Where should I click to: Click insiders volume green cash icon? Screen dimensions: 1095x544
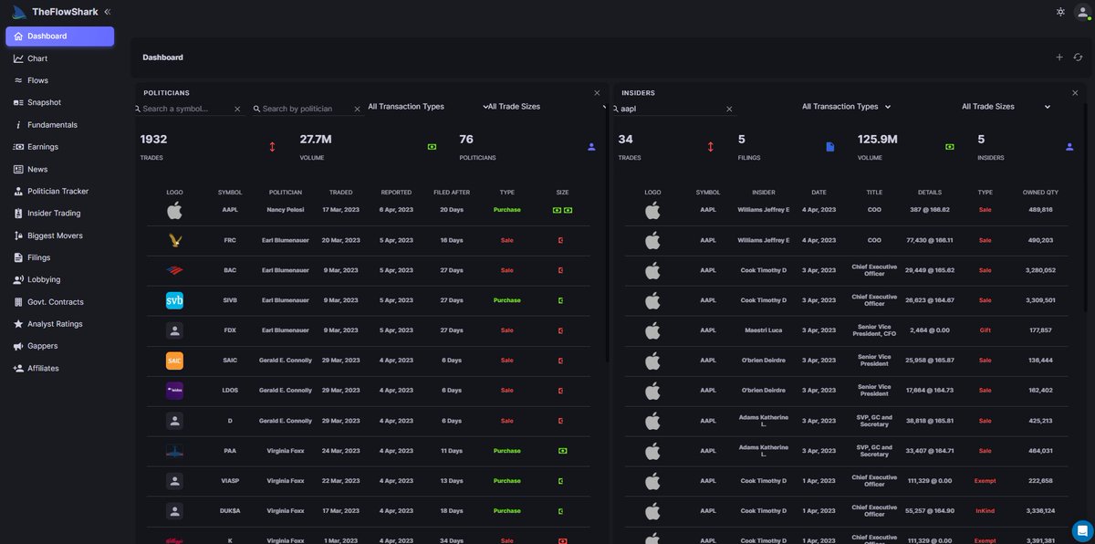pos(950,146)
